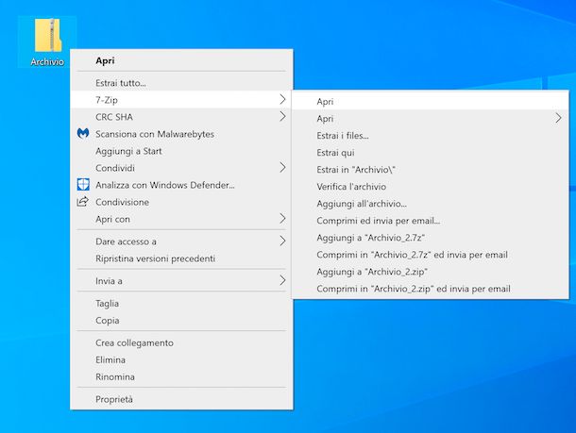Open Dare accesso a entry
The height and width of the screenshot is (433, 576).
(181, 241)
